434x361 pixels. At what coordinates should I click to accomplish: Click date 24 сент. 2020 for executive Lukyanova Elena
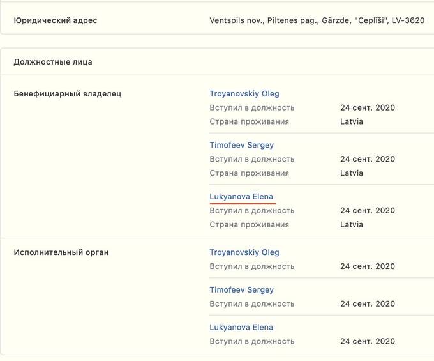tap(368, 341)
